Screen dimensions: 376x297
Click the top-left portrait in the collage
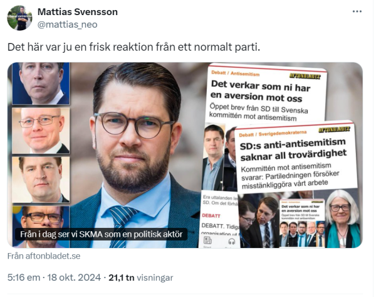41,84
